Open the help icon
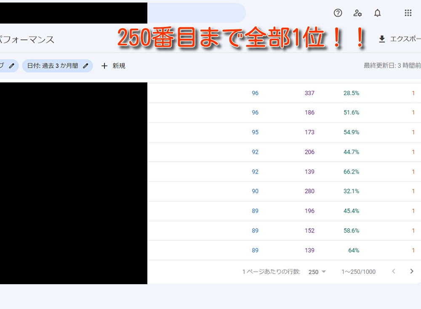421x309 pixels. [338, 13]
